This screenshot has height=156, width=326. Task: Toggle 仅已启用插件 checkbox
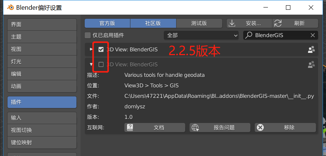(88, 35)
